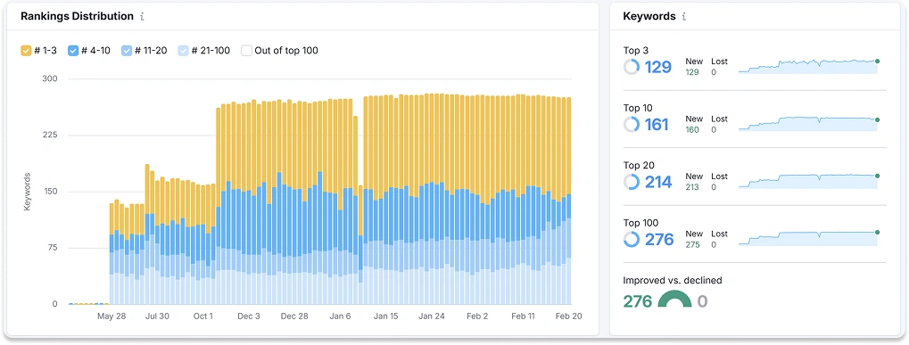Open the Top 100 count 276

(659, 239)
